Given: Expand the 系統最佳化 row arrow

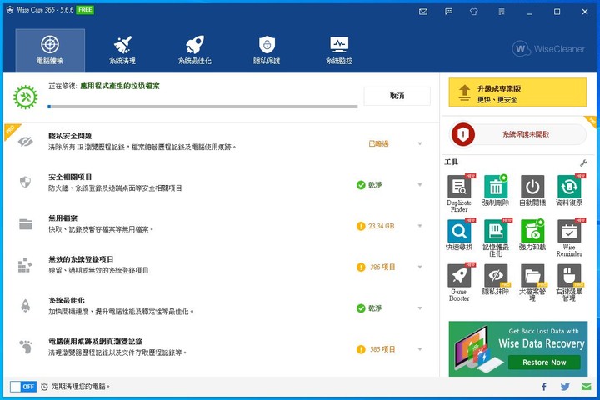Looking at the screenshot, I should 420,308.
